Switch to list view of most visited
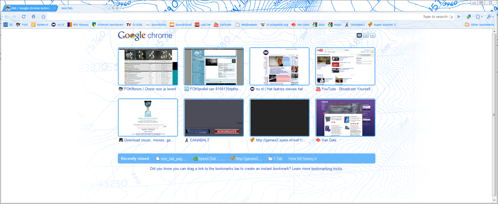The height and width of the screenshot is (204, 498). (x=366, y=35)
